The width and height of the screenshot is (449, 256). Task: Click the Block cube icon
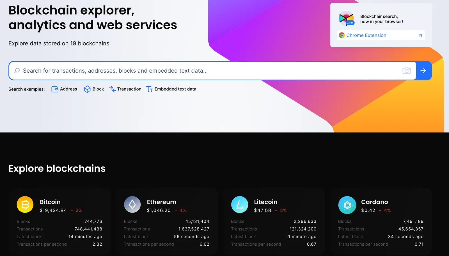[87, 89]
